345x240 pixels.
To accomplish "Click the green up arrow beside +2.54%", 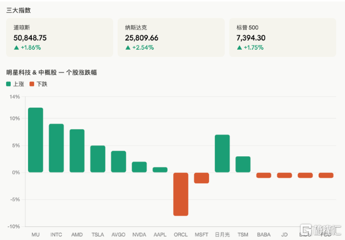I will click(x=128, y=47).
